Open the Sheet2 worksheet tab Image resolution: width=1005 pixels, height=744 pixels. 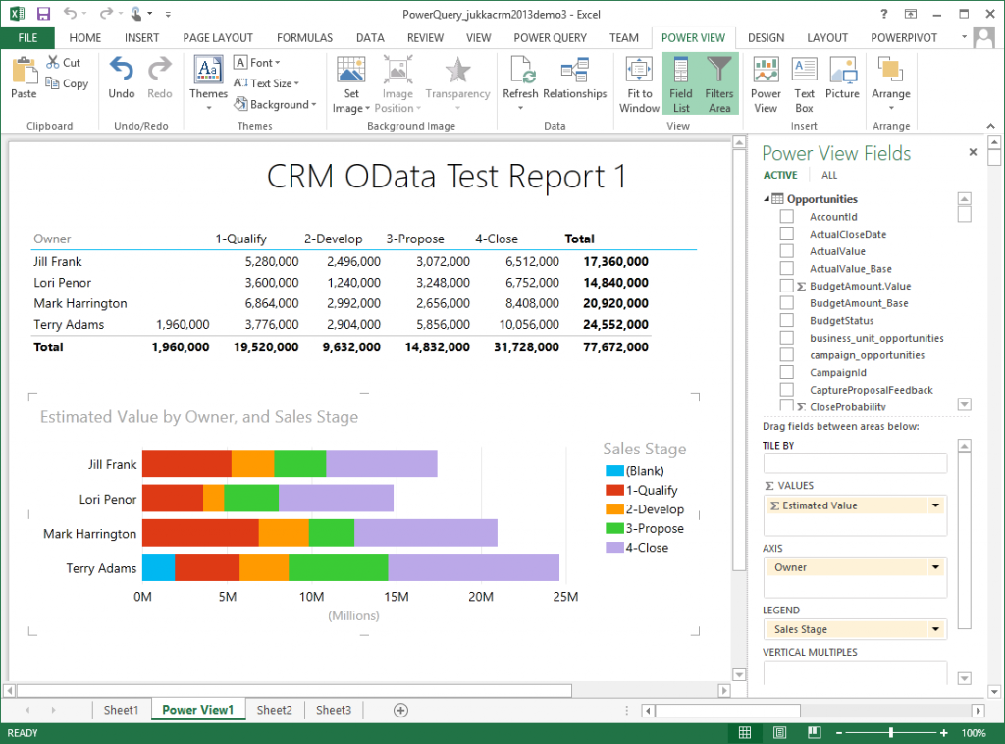coord(275,710)
